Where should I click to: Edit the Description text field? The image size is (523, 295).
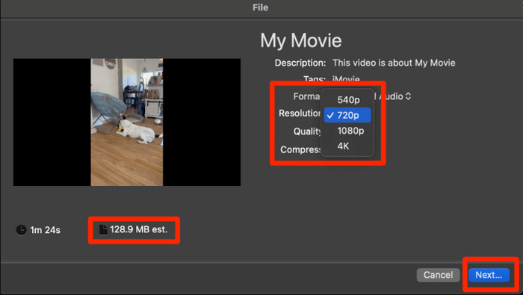pos(394,63)
